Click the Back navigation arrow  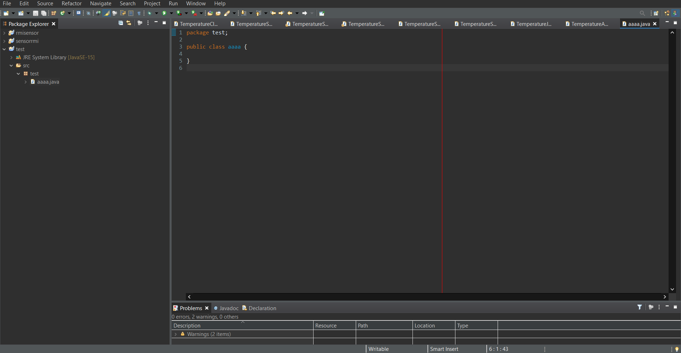pyautogui.click(x=290, y=13)
